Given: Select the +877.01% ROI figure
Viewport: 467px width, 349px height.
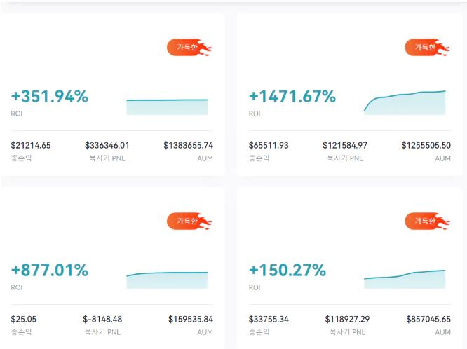Looking at the screenshot, I should point(50,271).
